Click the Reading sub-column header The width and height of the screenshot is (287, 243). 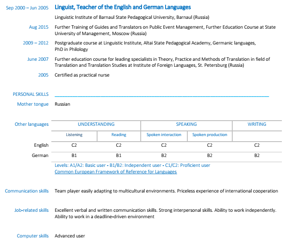[119, 135]
